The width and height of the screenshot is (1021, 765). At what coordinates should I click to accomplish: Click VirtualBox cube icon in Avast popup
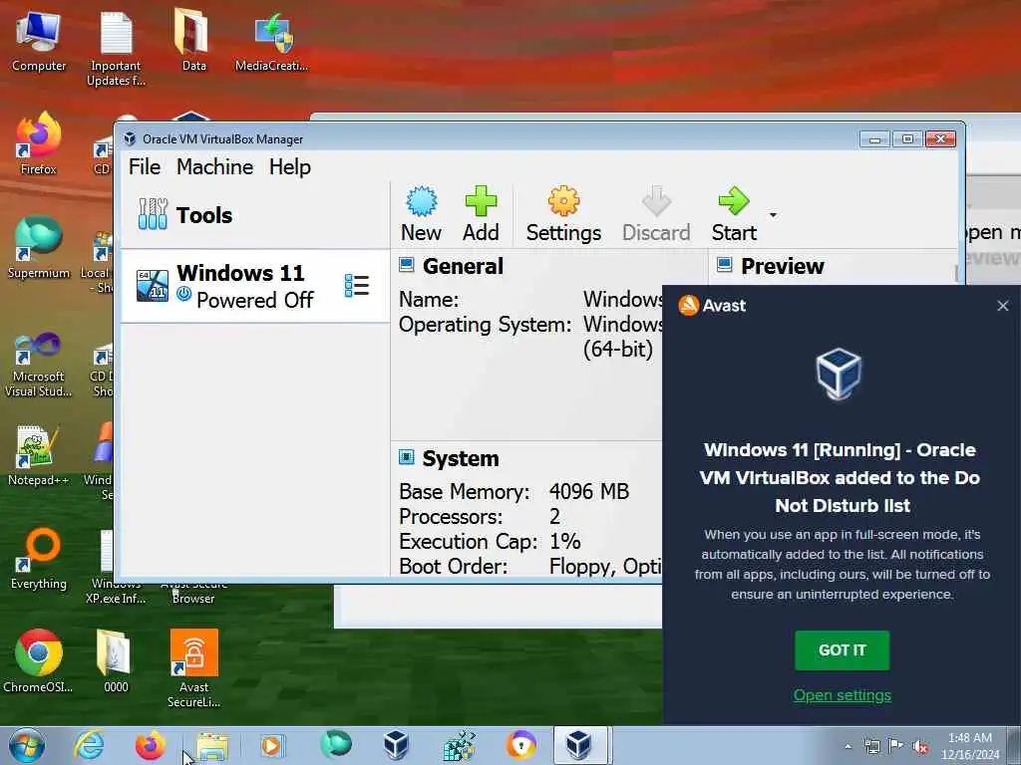click(839, 375)
